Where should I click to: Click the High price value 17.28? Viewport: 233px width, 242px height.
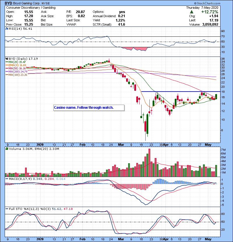29,16
